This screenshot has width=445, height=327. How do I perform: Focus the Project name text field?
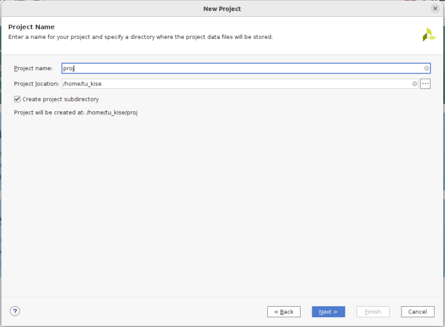pyautogui.click(x=243, y=68)
